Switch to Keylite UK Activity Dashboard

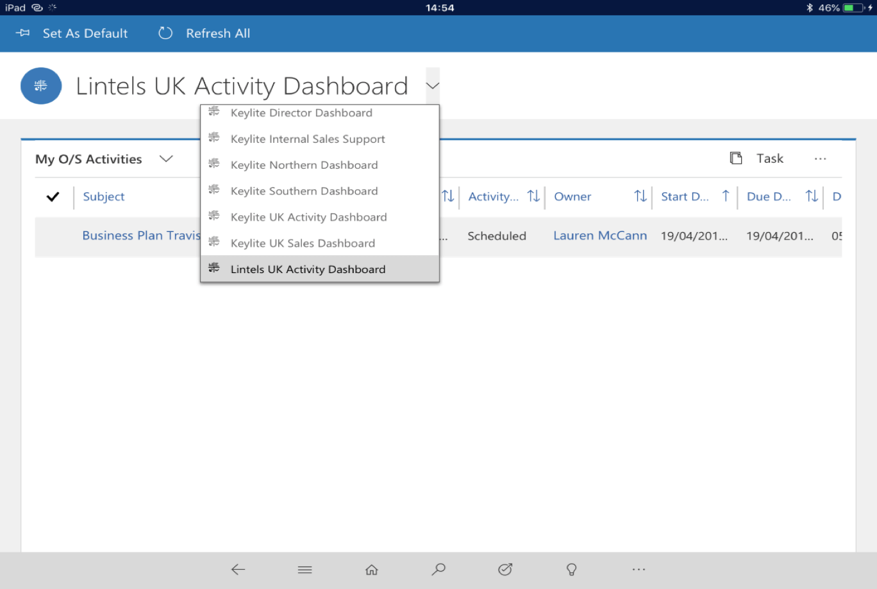pyautogui.click(x=320, y=217)
